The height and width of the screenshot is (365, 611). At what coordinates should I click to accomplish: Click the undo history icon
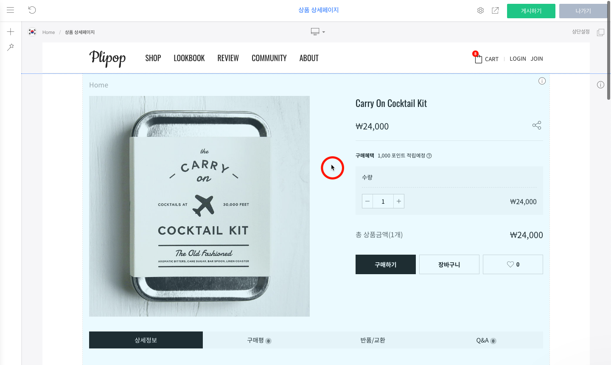(x=32, y=10)
